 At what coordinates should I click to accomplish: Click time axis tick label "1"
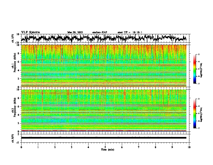click(x=38, y=147)
